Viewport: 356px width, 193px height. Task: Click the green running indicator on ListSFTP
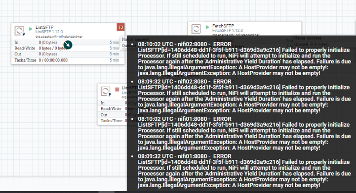(x=31, y=29)
